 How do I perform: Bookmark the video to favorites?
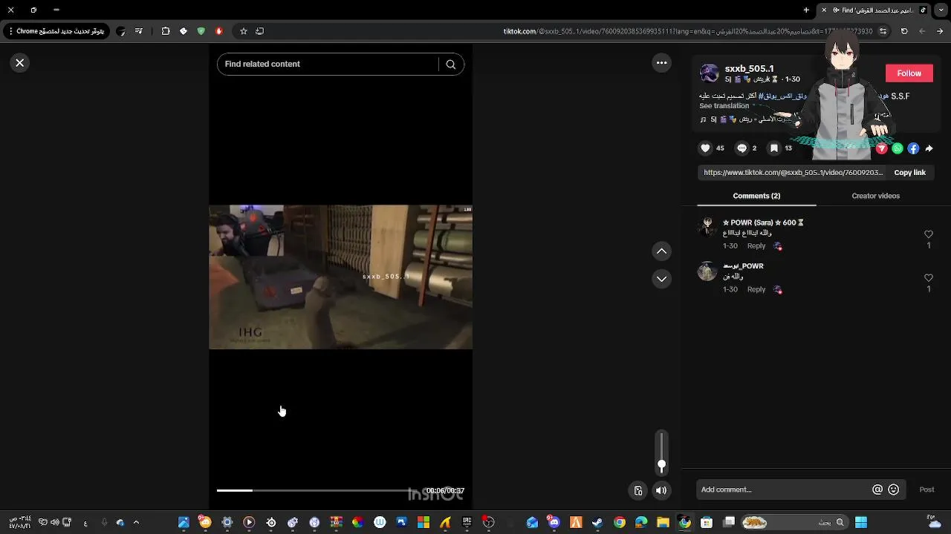[x=774, y=148]
